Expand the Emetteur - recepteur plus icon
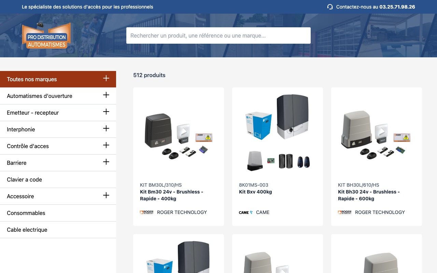 (106, 112)
